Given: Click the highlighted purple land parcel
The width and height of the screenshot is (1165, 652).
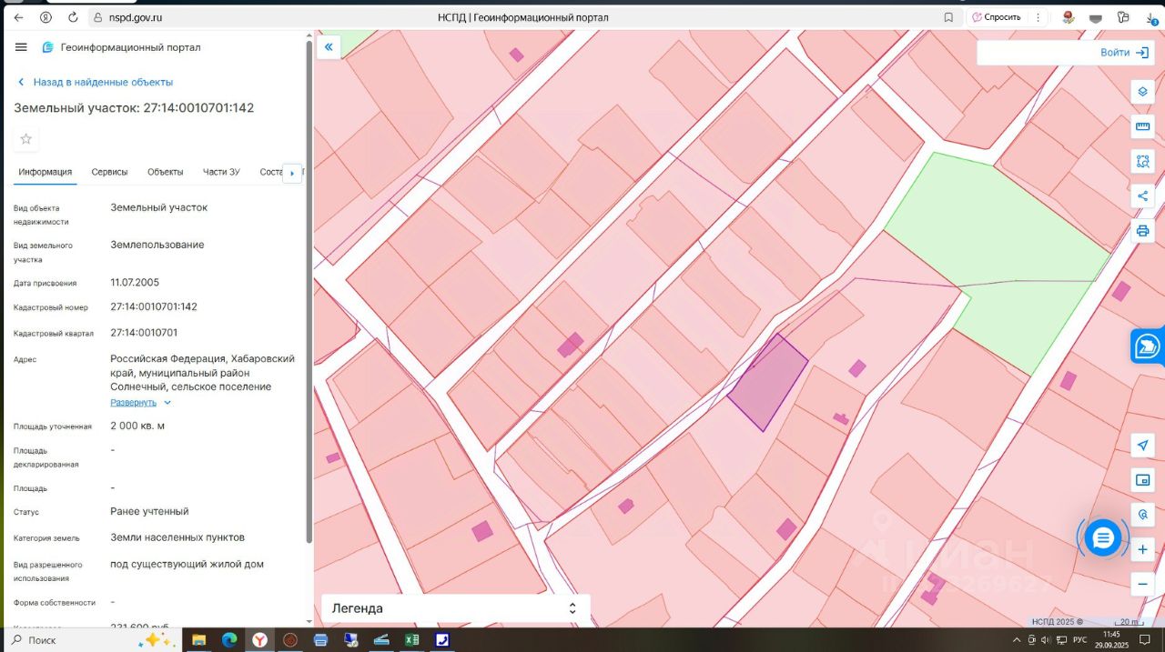Looking at the screenshot, I should (x=767, y=384).
